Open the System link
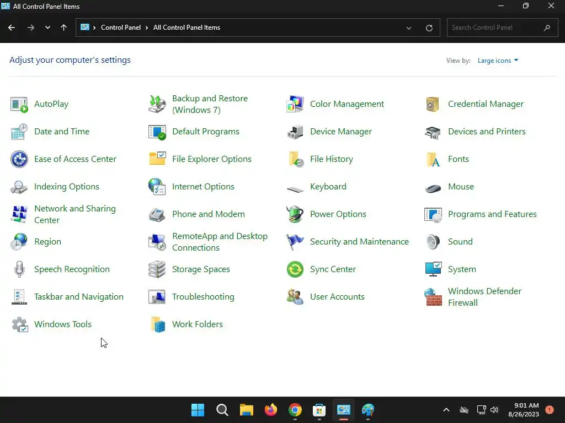The height and width of the screenshot is (423, 565). 462,269
